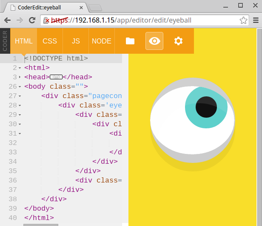Viewport: 262px width, 226px height.
Task: Click the </div> on line 37
Action: click(x=71, y=190)
